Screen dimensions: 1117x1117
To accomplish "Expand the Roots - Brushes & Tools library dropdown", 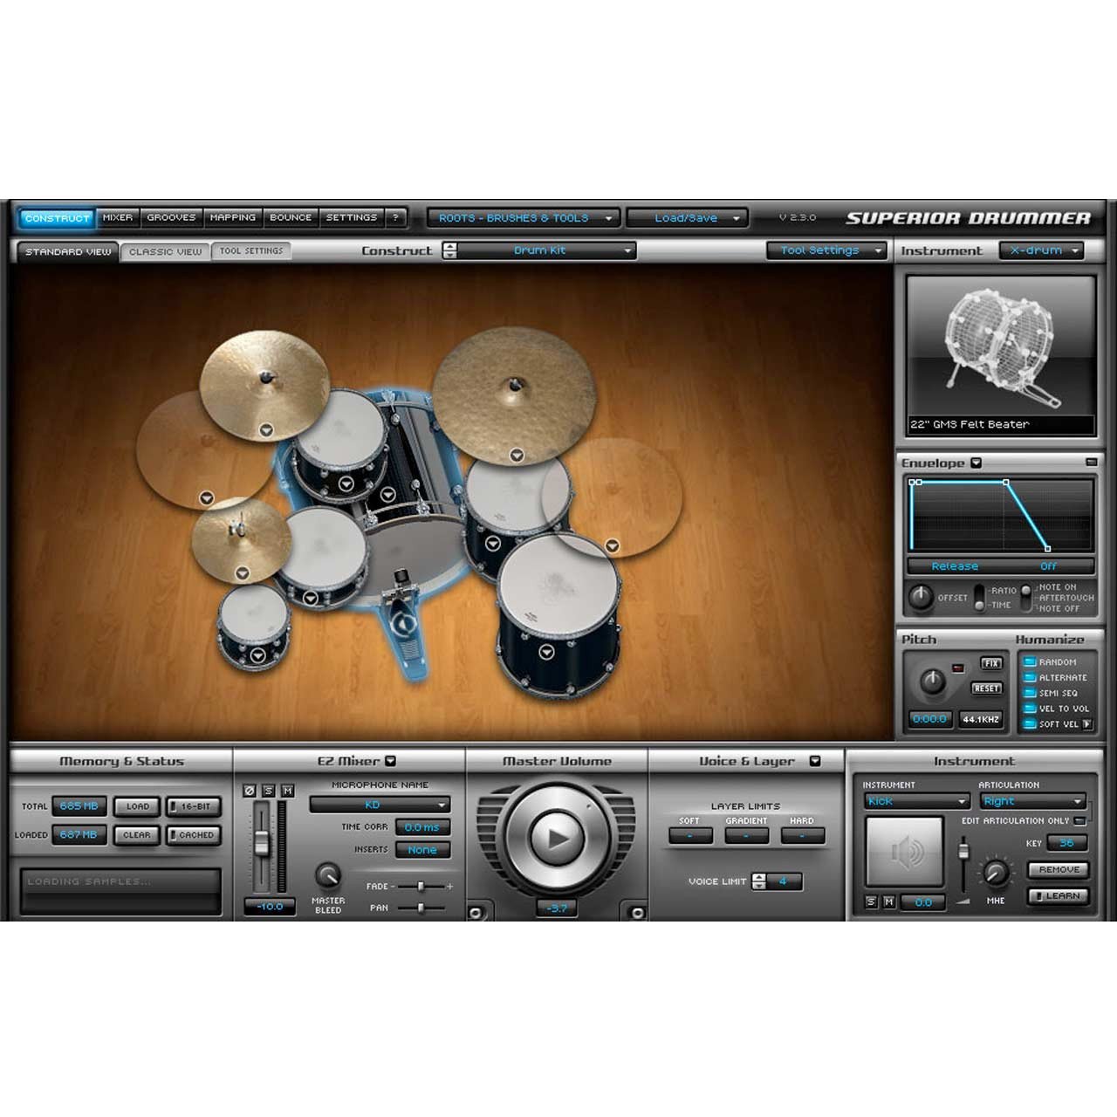I will pos(524,218).
